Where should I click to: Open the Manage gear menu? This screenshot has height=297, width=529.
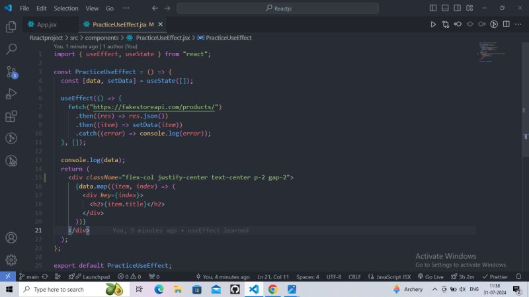[11, 260]
